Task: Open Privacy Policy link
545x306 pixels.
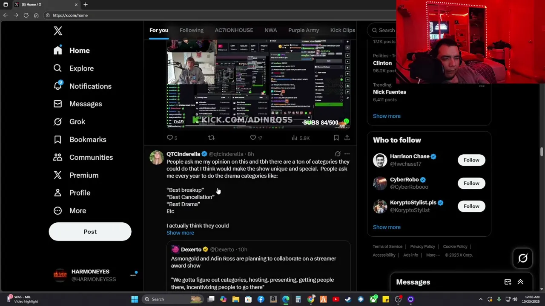Action: tap(422, 246)
